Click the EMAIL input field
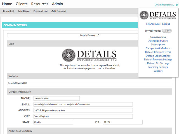The image size is (179, 134). pyautogui.click(x=83, y=104)
